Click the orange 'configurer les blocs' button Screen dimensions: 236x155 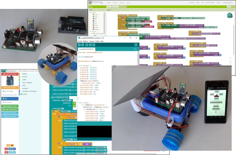[x=10, y=87]
